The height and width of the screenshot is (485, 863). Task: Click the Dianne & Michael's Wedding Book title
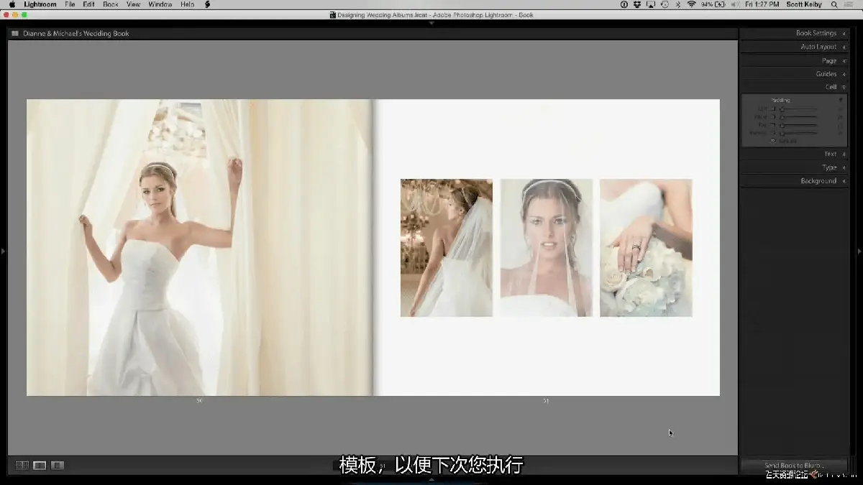76,33
